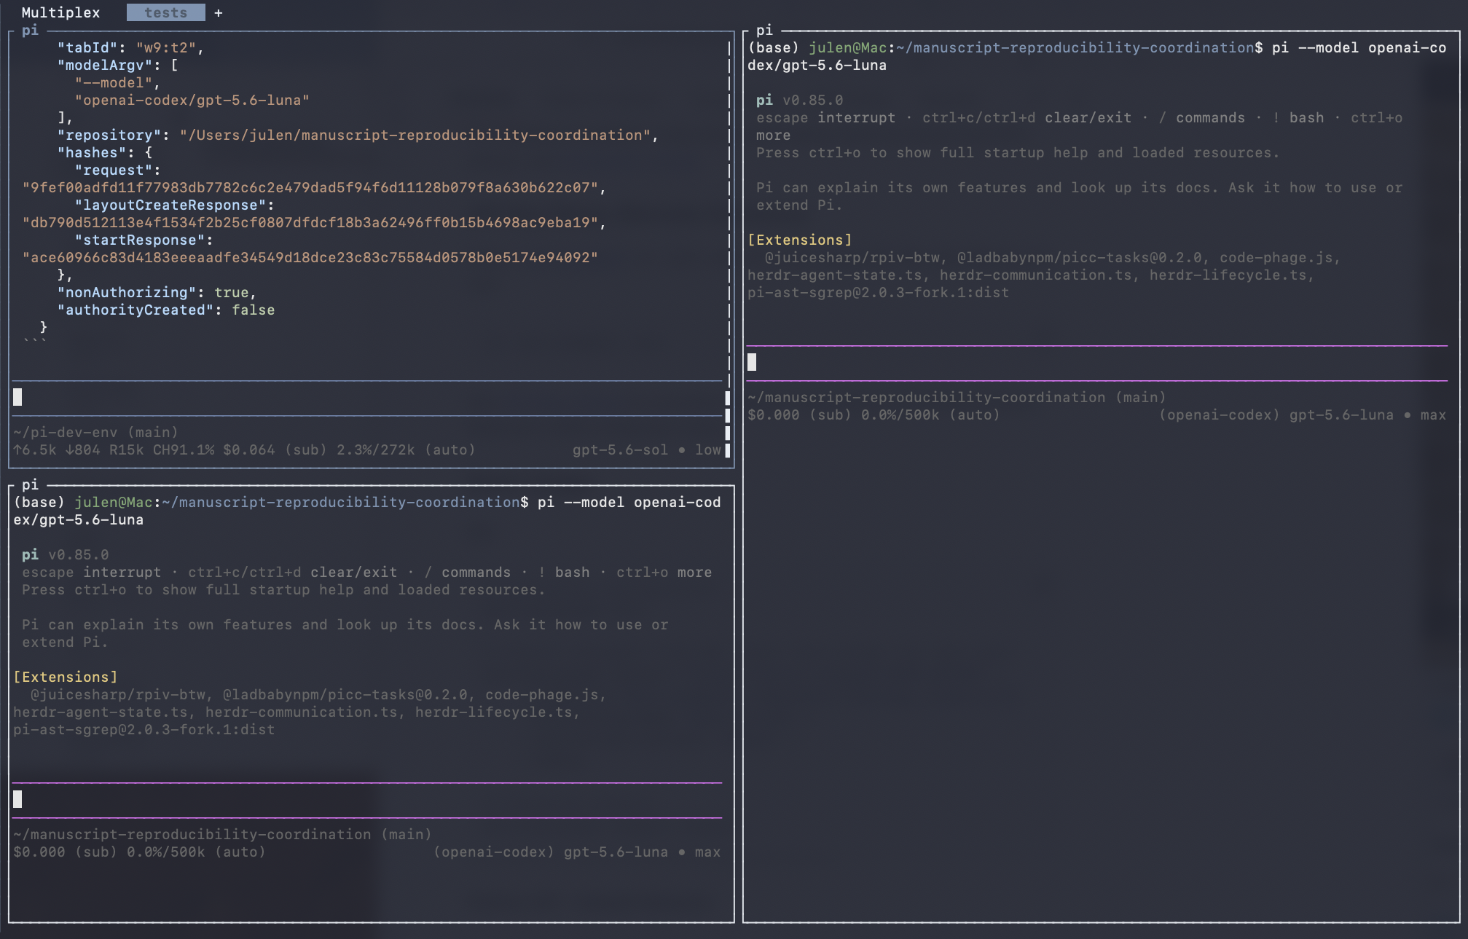The height and width of the screenshot is (939, 1468).
Task: Click the "openai-codex/gpt-5.6-luna" JSON string
Action: pyautogui.click(x=192, y=100)
